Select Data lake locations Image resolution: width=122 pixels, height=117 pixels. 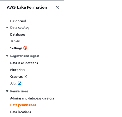pos(24,63)
